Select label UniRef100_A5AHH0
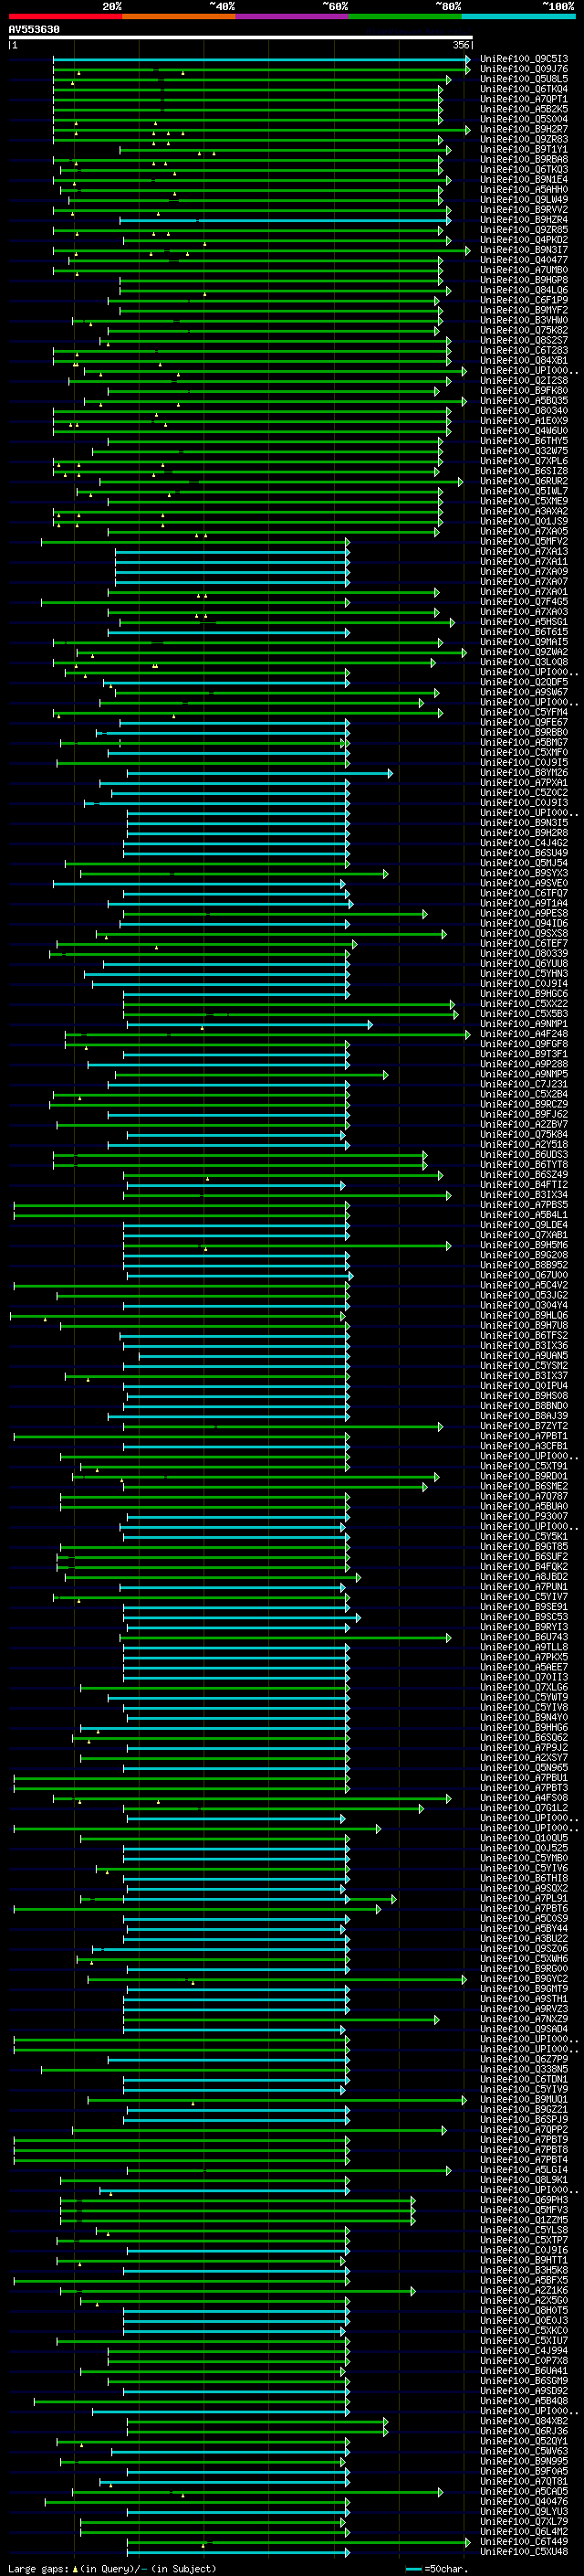 point(524,189)
